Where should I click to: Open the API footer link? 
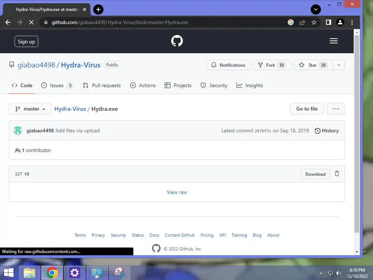tap(223, 235)
